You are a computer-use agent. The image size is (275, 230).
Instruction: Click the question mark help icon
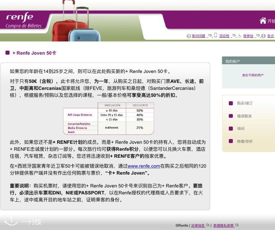pos(189,36)
